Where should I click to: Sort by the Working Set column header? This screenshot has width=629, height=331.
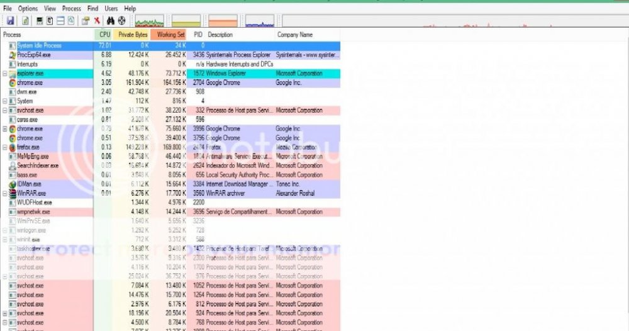tap(170, 35)
